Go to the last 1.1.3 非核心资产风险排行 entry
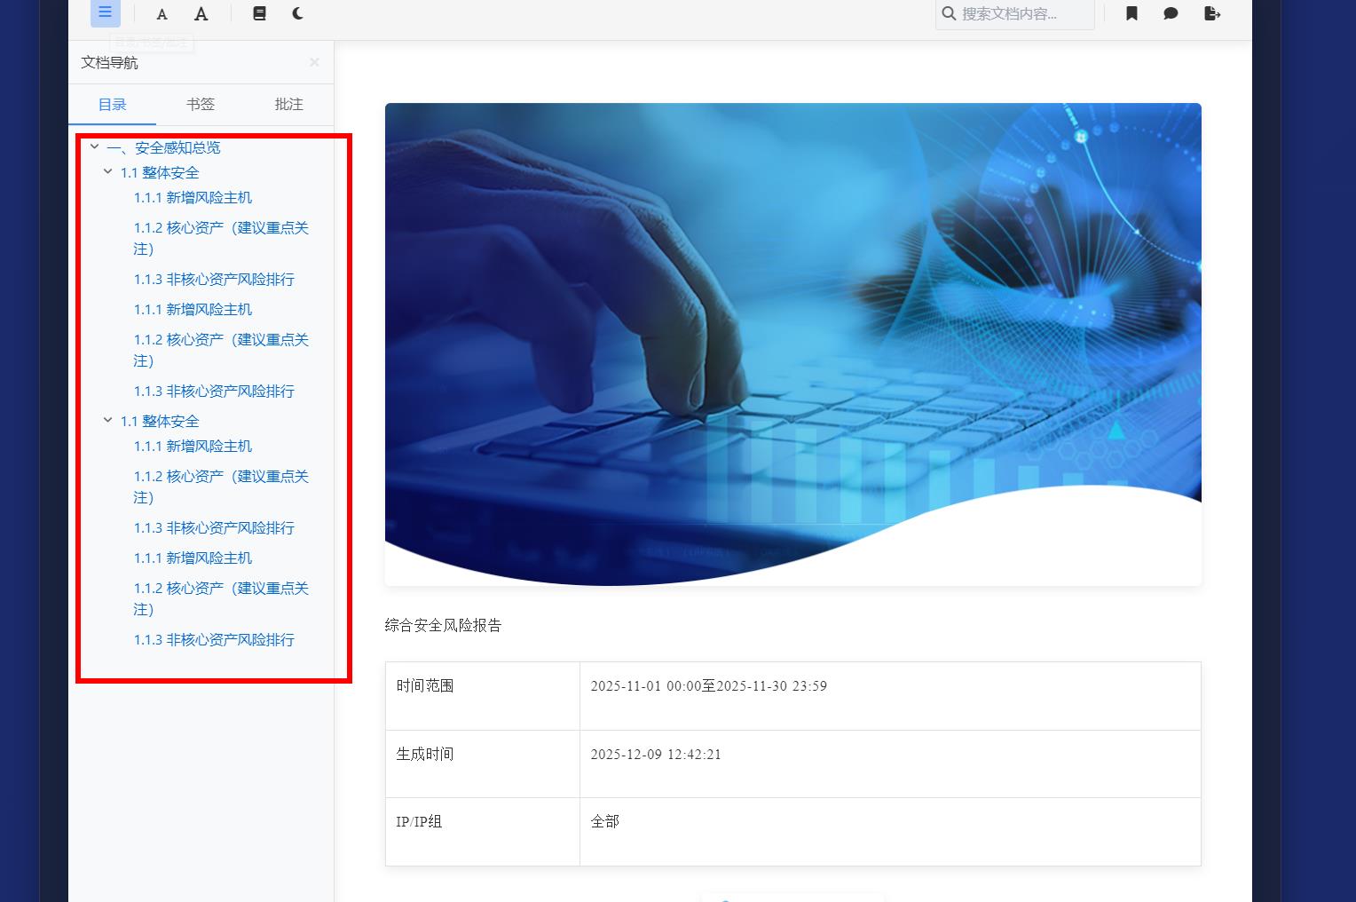 (214, 640)
